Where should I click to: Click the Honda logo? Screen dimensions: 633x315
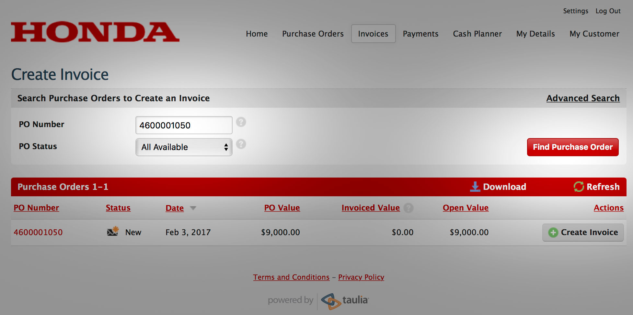coord(95,32)
